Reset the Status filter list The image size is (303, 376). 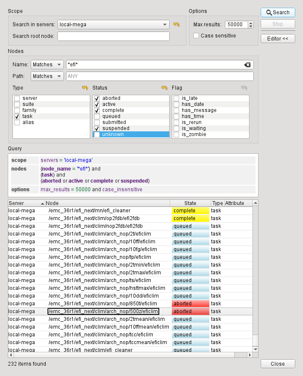click(164, 88)
